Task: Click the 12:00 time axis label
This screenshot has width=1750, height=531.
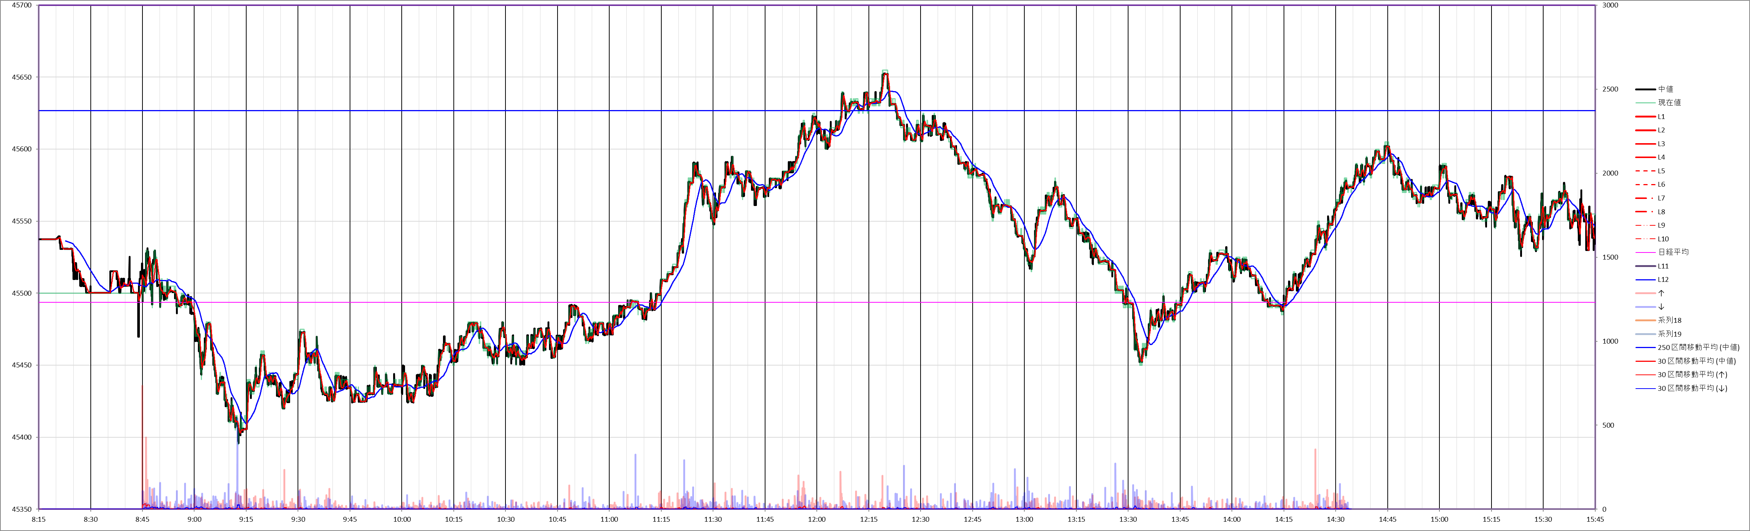Action: (x=816, y=519)
